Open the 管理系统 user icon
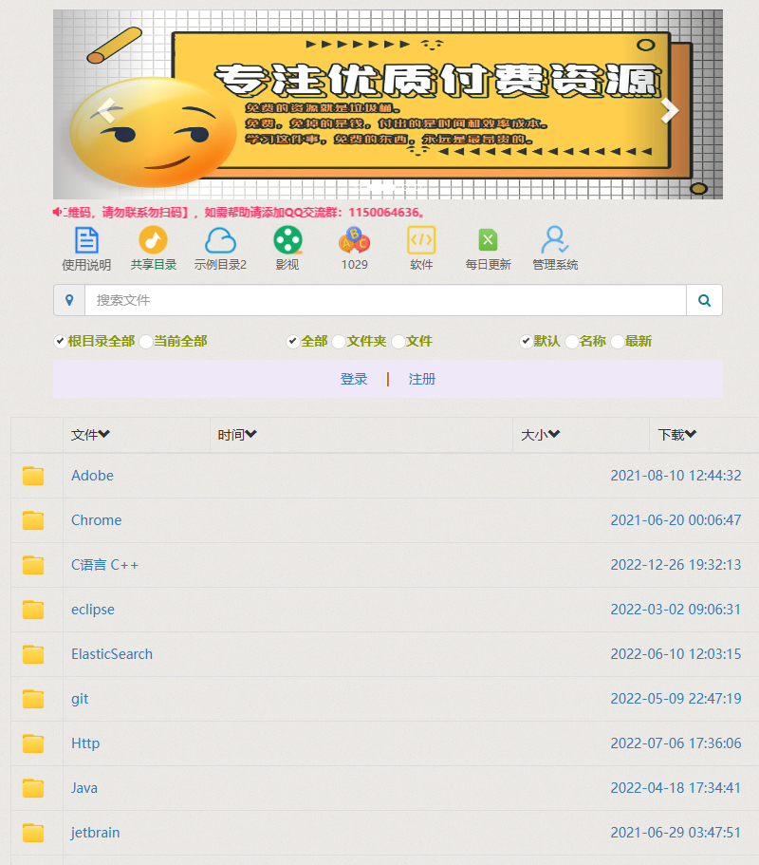 (x=554, y=240)
